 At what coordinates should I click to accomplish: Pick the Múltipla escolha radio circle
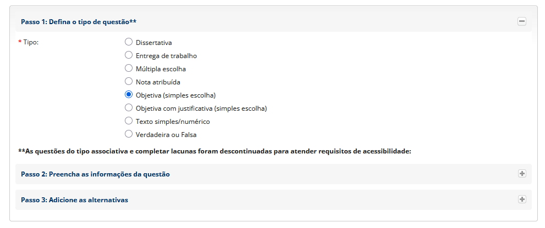pyautogui.click(x=129, y=68)
